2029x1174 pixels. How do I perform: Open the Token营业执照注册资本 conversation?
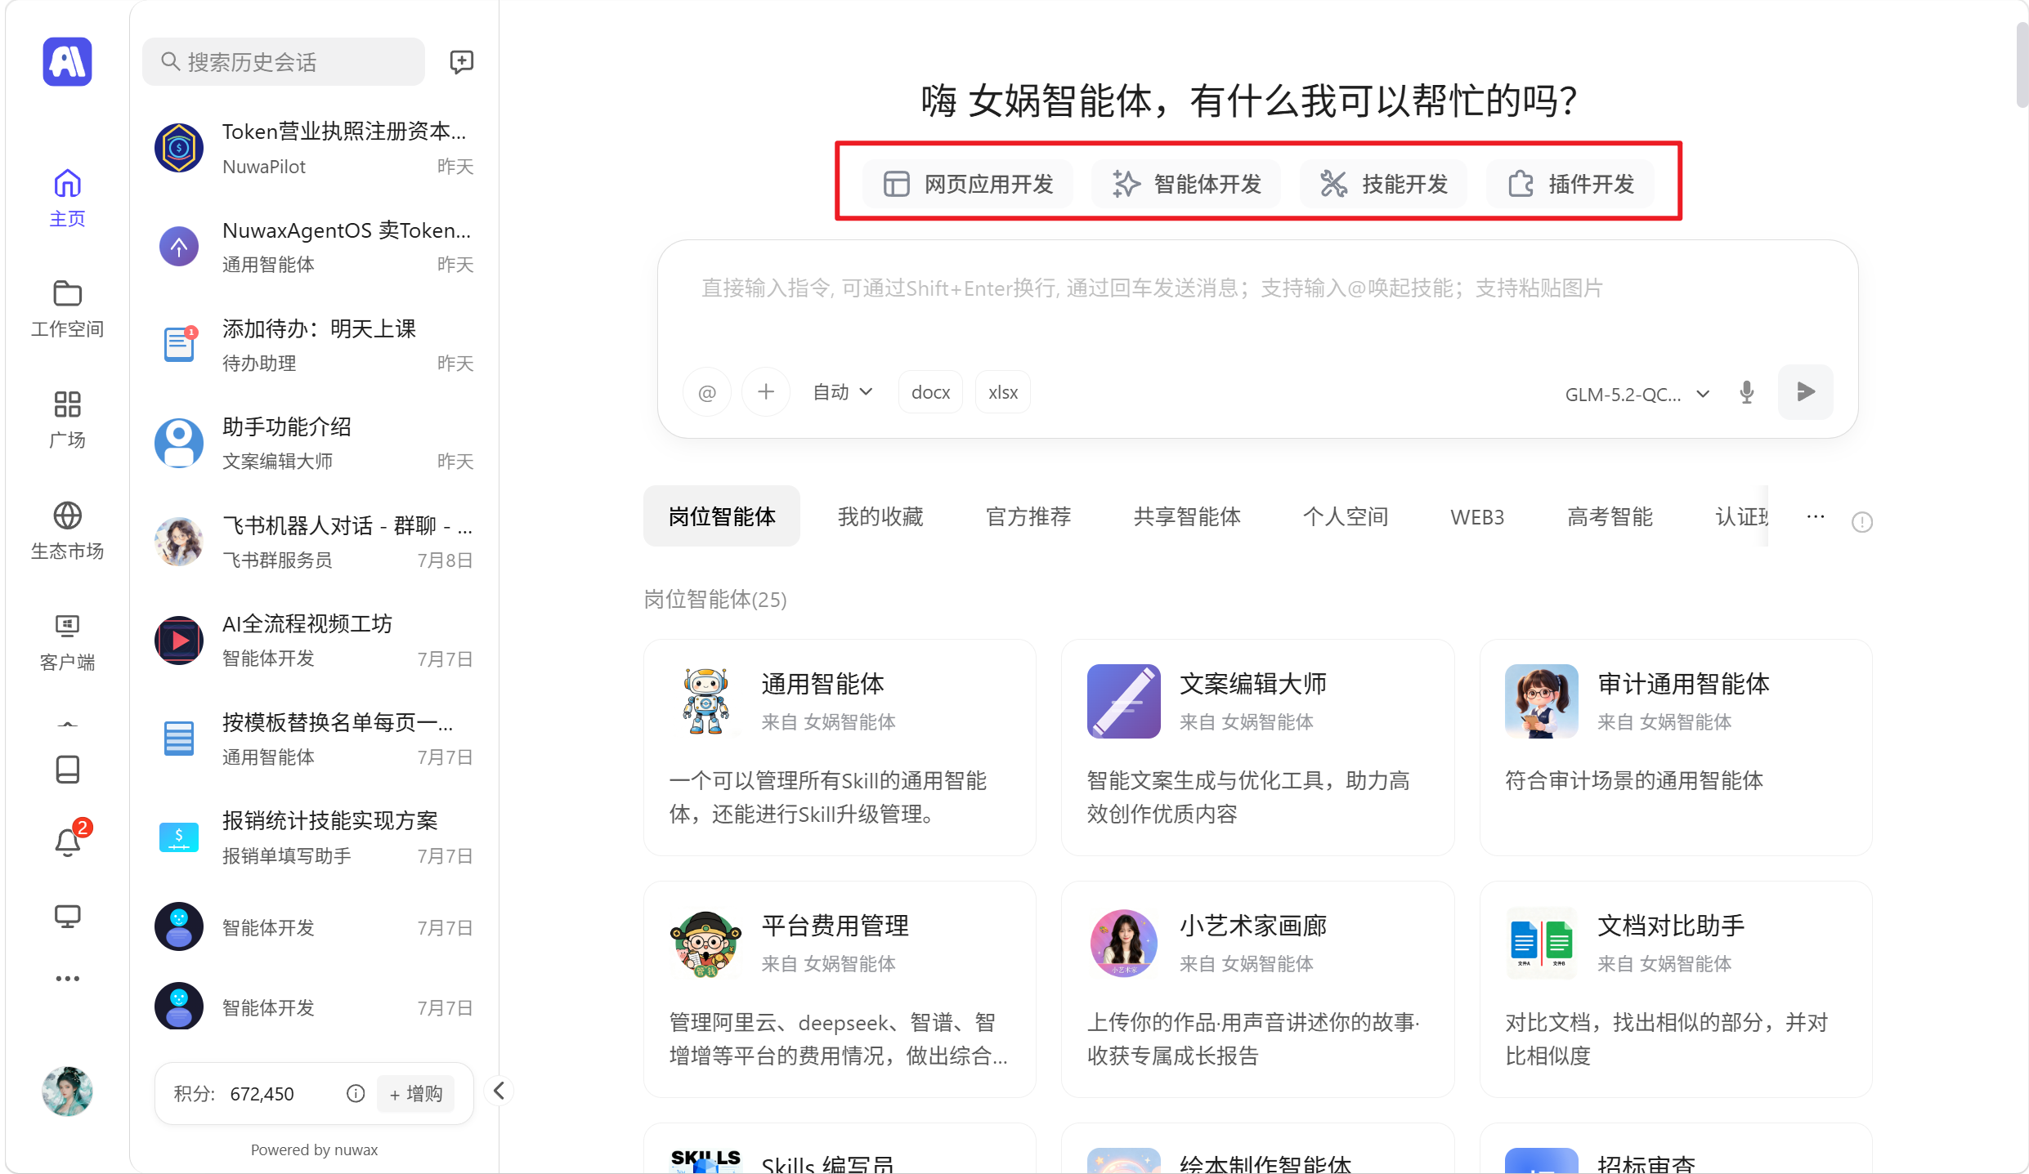coord(314,148)
